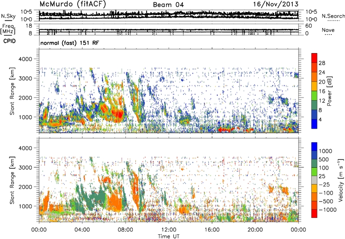Click "4000" tick on the velocity panel

click(25, 148)
